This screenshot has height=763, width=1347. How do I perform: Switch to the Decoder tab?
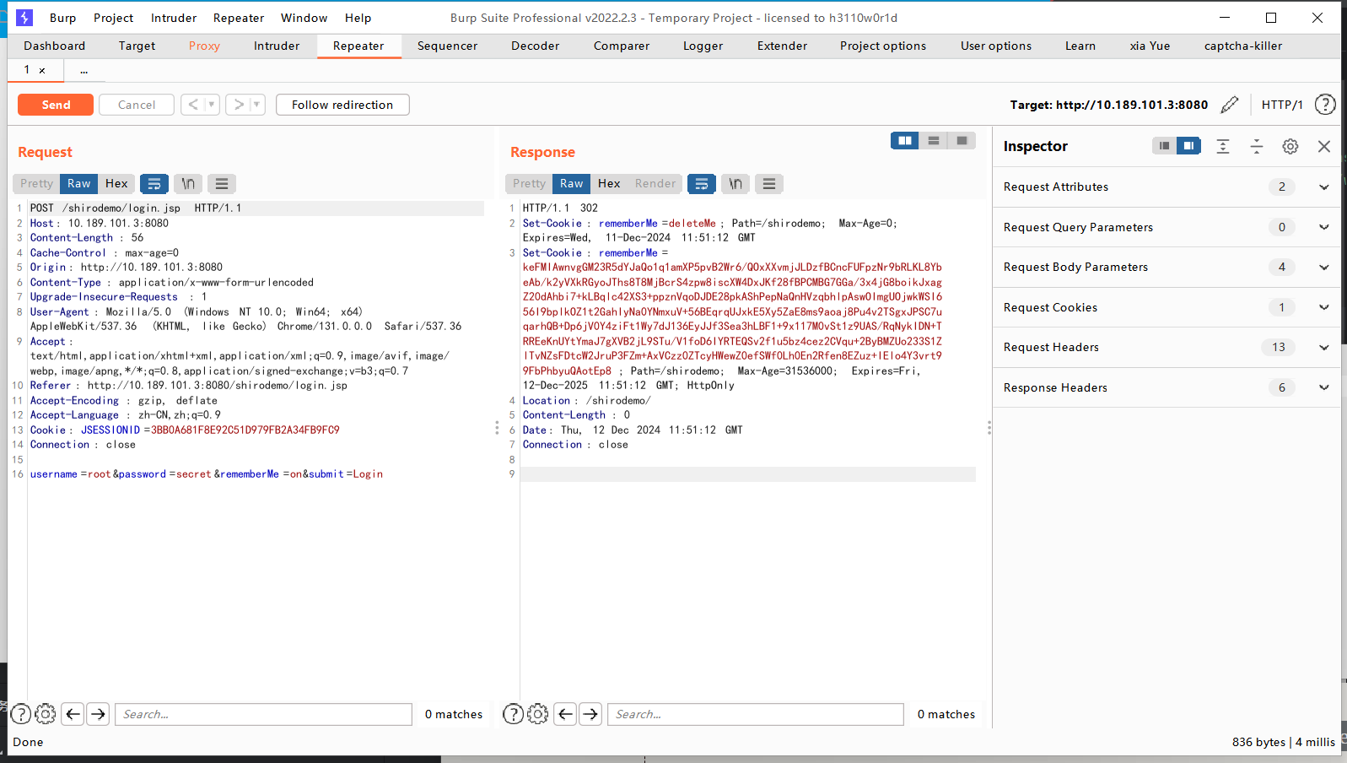pyautogui.click(x=536, y=46)
